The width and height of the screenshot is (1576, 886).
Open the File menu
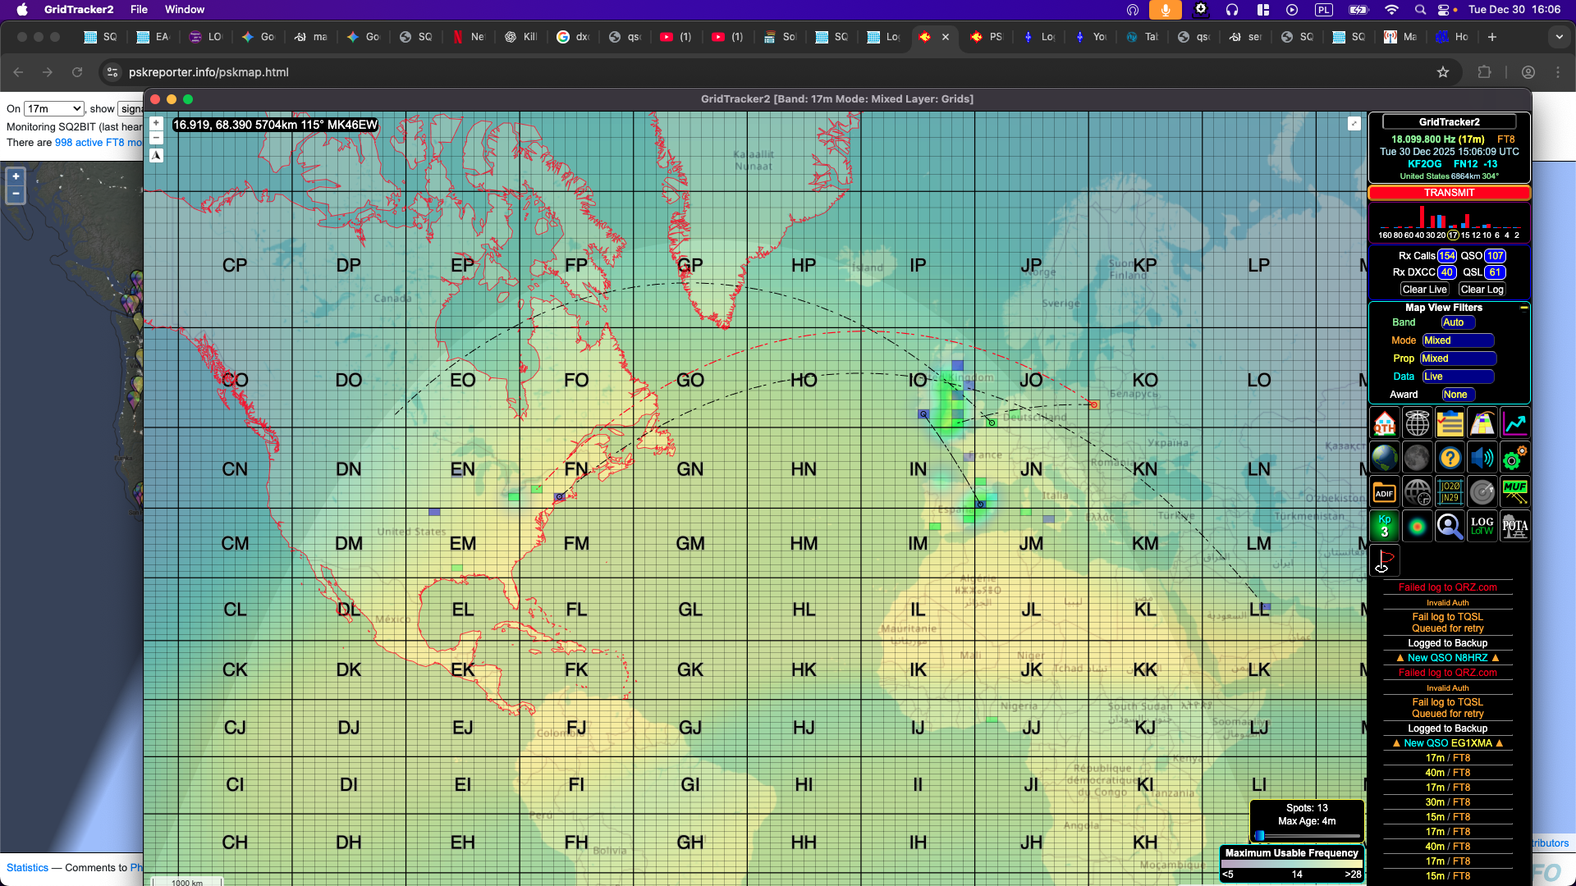pyautogui.click(x=139, y=9)
